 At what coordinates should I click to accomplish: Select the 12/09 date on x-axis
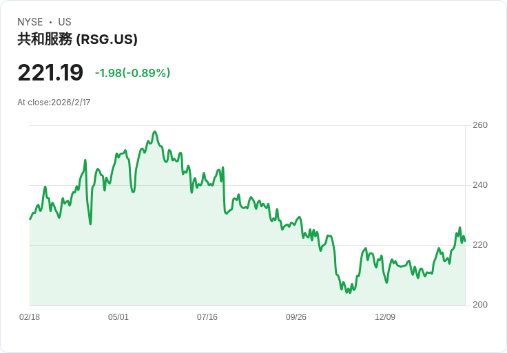[x=385, y=317]
